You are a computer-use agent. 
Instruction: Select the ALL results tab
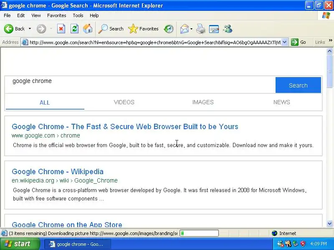[45, 102]
